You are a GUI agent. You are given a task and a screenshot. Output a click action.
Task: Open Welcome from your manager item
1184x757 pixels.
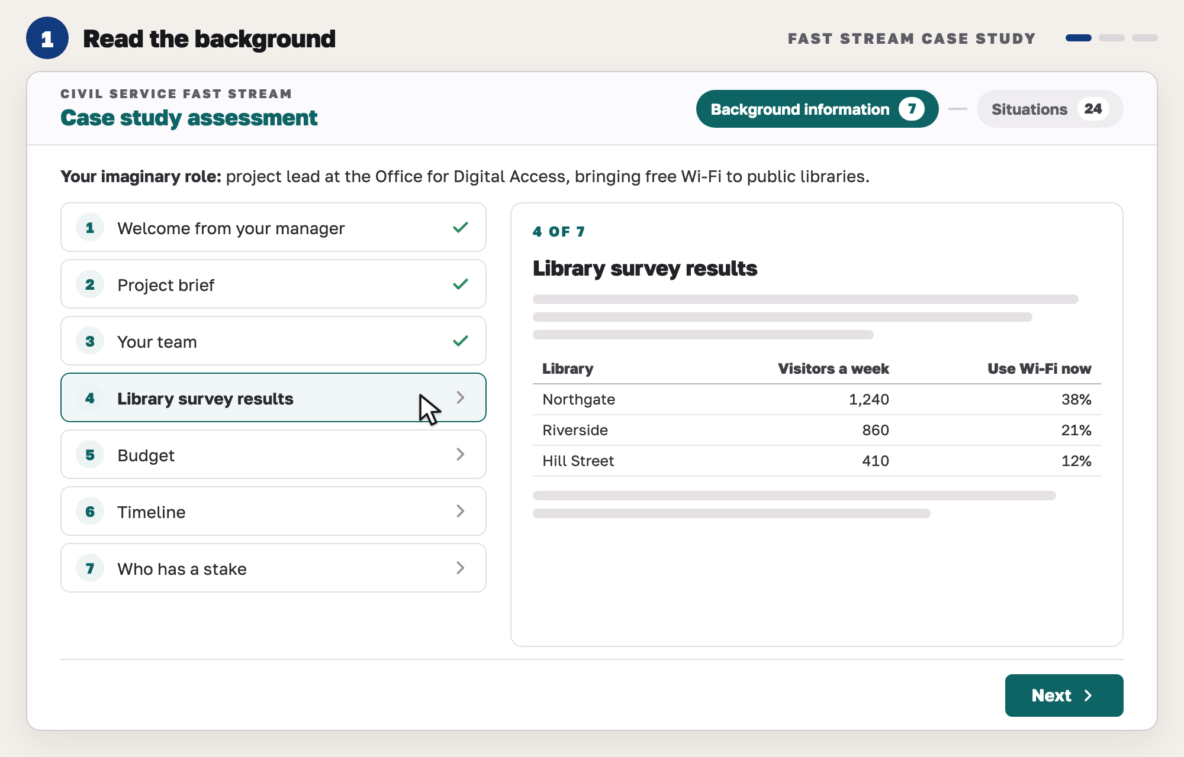tap(273, 228)
